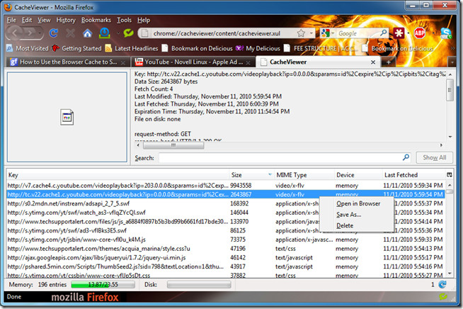Bookmark this page with star icon
Image resolution: width=463 pixels, height=309 pixels.
click(301, 33)
